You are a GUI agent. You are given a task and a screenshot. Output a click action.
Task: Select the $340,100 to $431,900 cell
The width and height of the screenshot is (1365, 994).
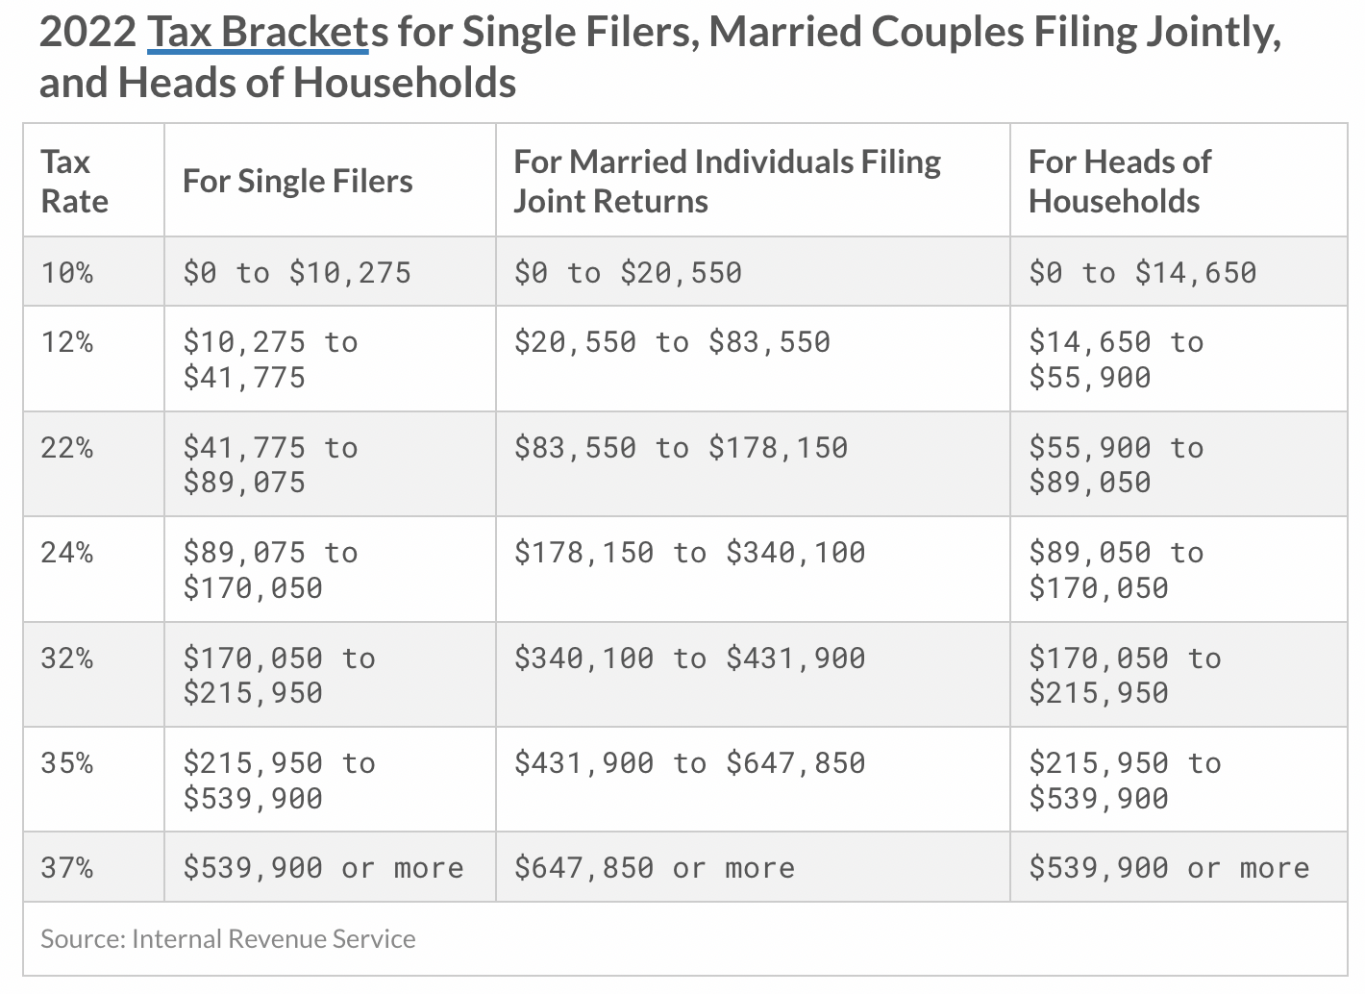pyautogui.click(x=689, y=659)
